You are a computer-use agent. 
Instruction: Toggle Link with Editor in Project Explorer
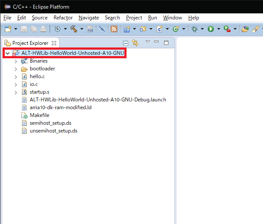(x=135, y=43)
